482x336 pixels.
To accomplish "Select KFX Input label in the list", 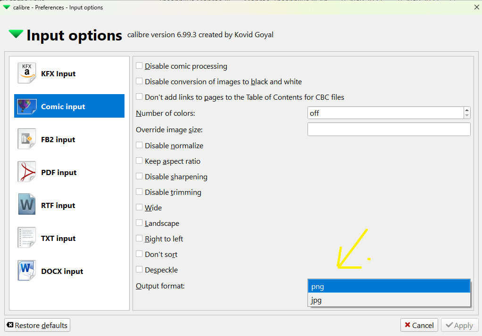I will pyautogui.click(x=58, y=73).
